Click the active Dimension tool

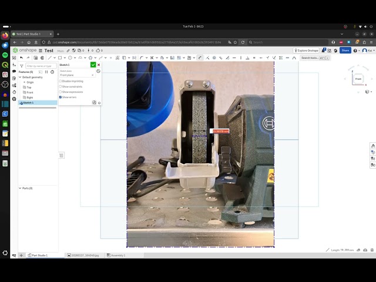coord(200,58)
